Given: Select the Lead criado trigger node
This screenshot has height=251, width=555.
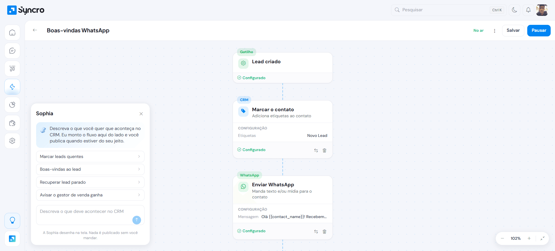Looking at the screenshot, I should coord(283,68).
